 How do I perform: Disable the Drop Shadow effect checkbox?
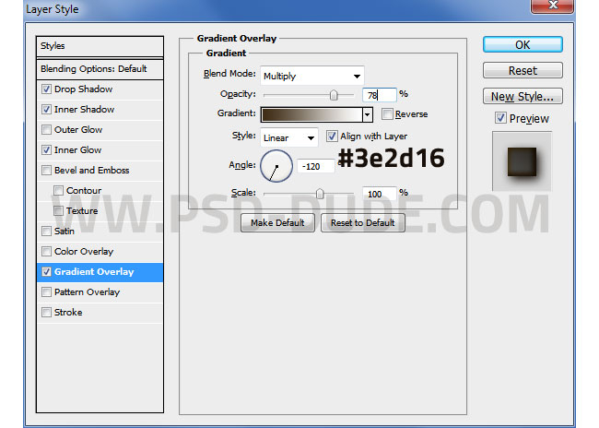pos(47,89)
